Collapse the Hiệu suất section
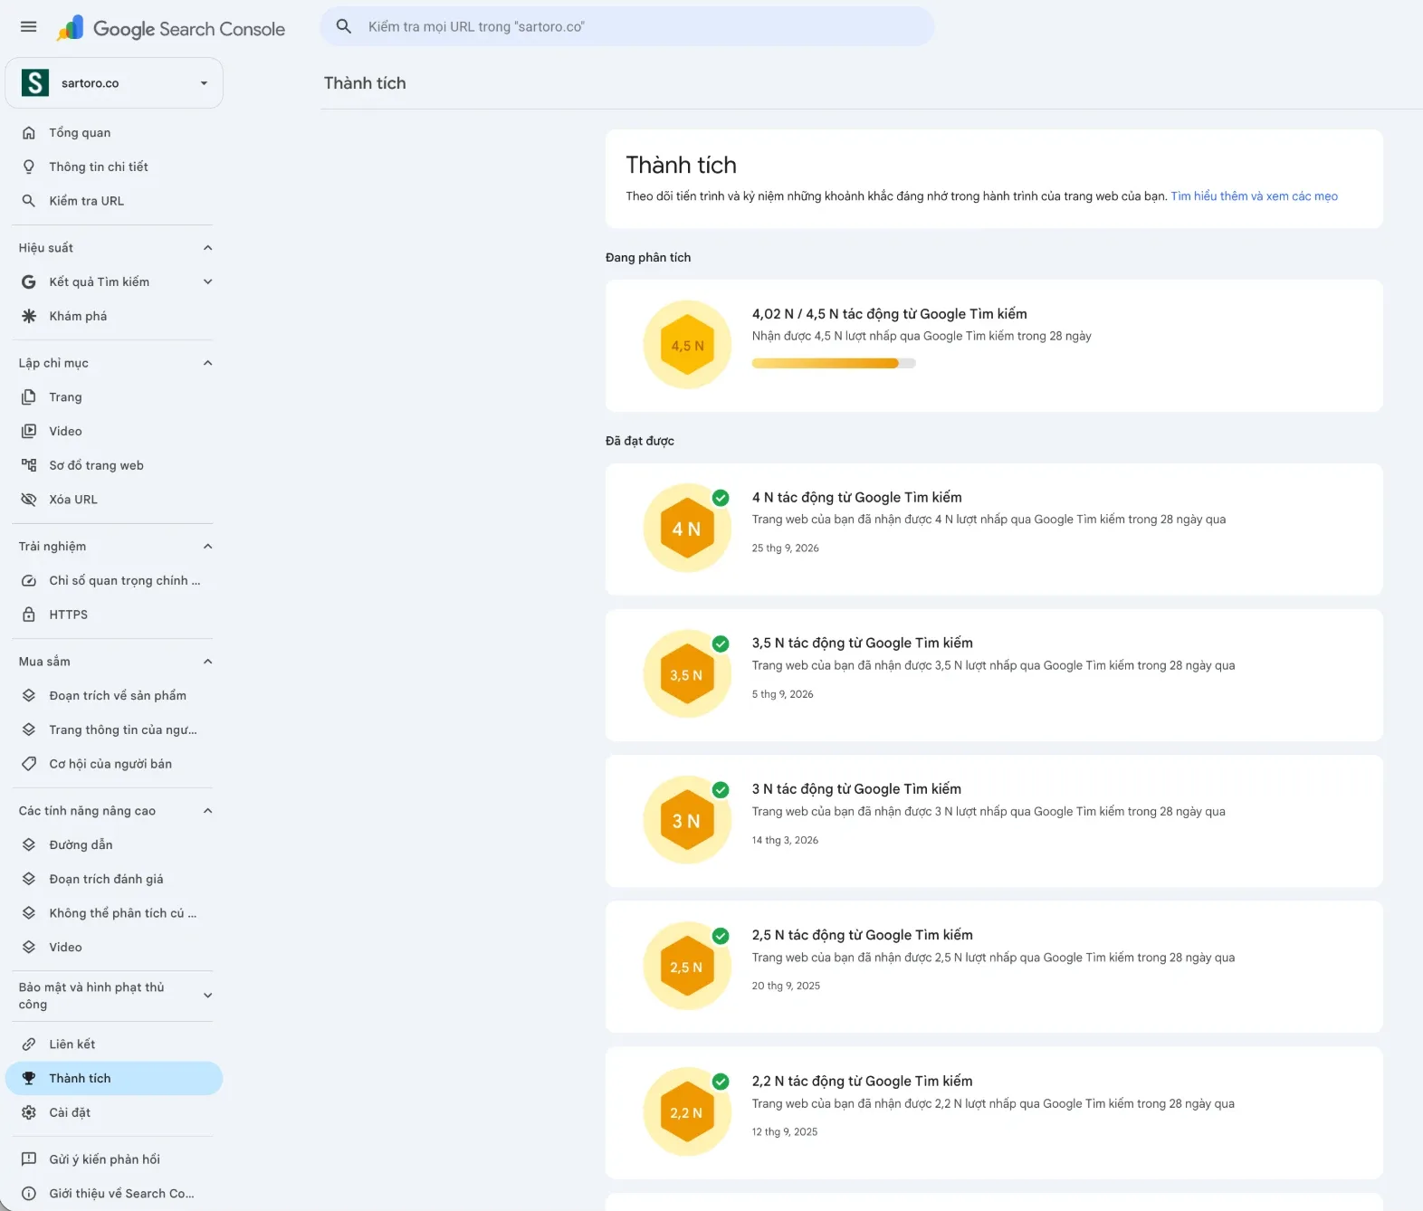1423x1211 pixels. [208, 248]
